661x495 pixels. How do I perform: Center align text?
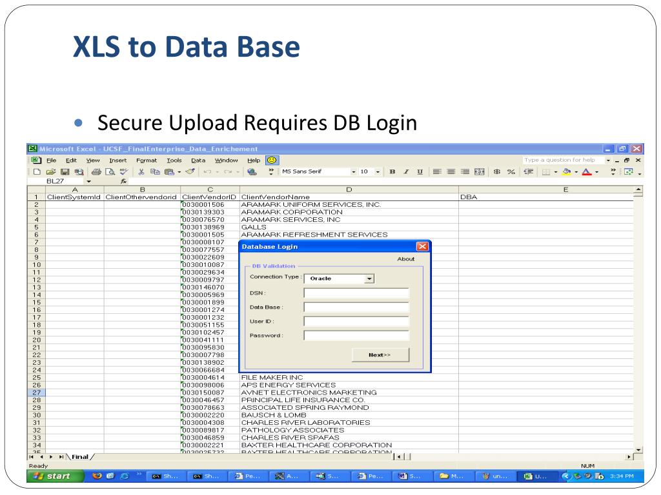pyautogui.click(x=451, y=171)
